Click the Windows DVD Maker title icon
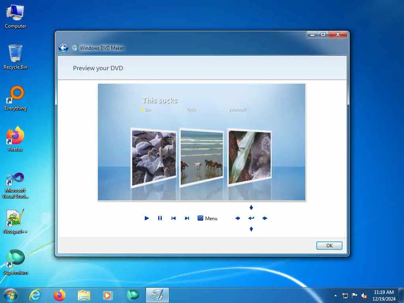Image resolution: width=404 pixels, height=303 pixels. point(75,48)
